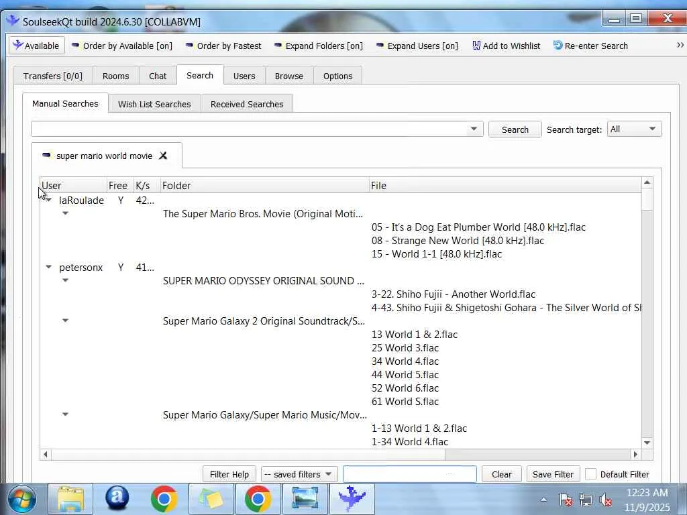This screenshot has height=515, width=687.
Task: Select 3-22. Shiho Fujii - Another World.flac
Action: (453, 294)
